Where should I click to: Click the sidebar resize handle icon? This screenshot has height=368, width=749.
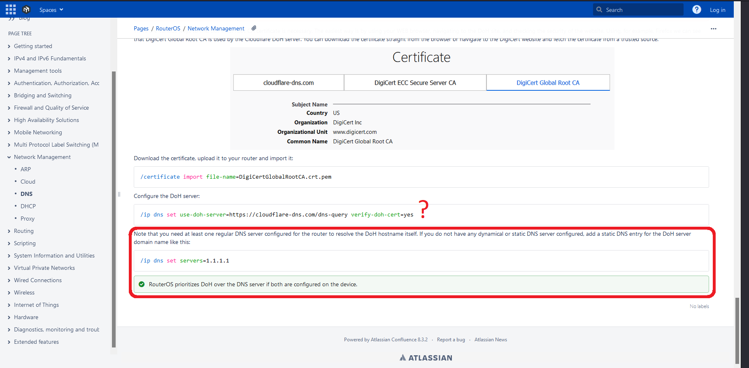coord(119,194)
